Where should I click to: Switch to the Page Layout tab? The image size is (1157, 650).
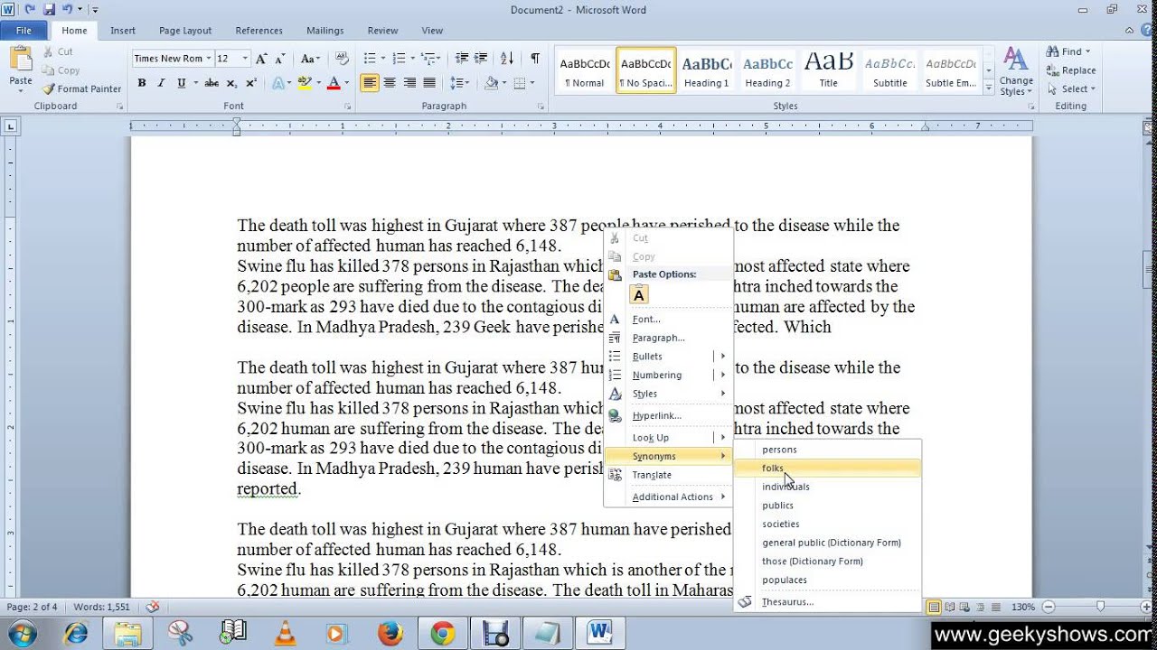pos(185,31)
